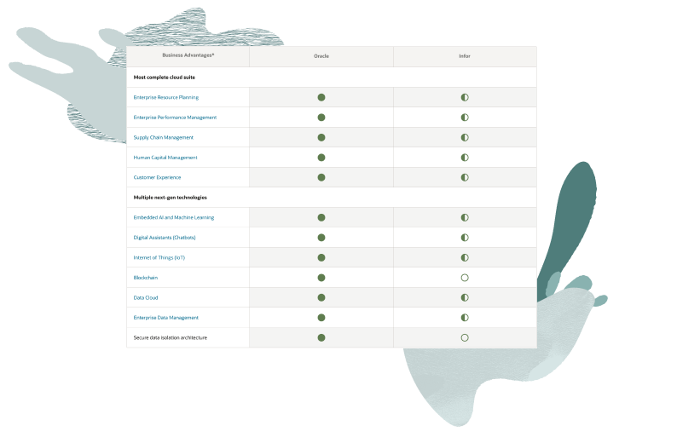
Task: Click the Infor column header
Action: pyautogui.click(x=465, y=56)
